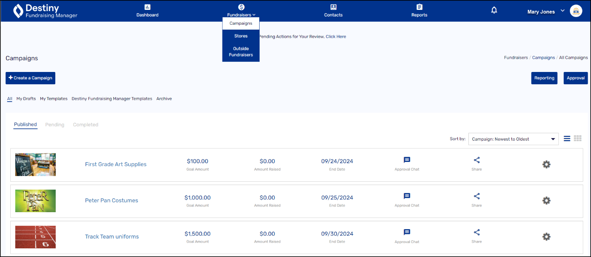Switch to the Pending tab
The width and height of the screenshot is (591, 257).
tap(54, 125)
